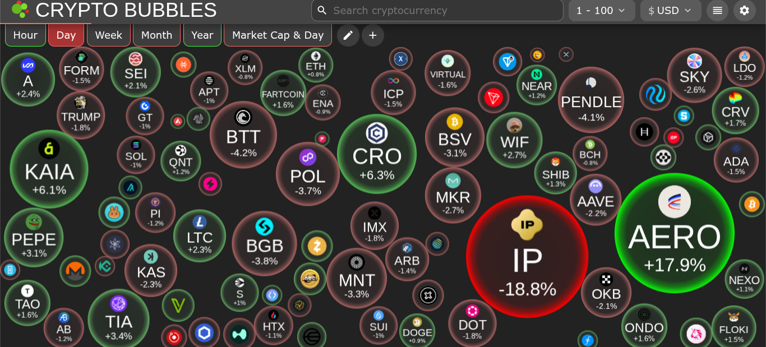This screenshot has height=347, width=766.
Task: Select the ADA bubble
Action: tap(736, 160)
